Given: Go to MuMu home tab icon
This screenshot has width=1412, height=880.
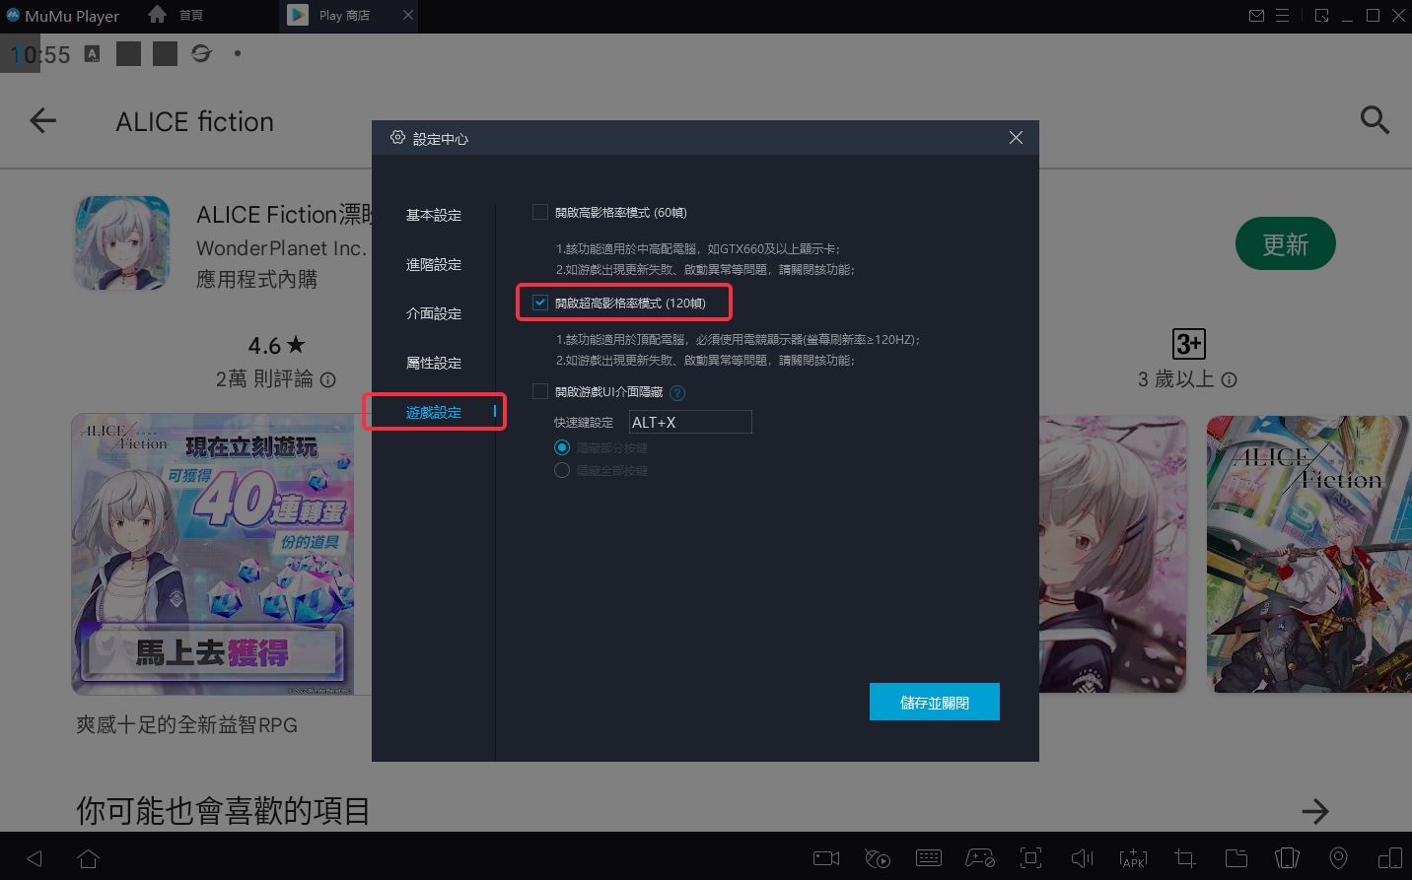Looking at the screenshot, I should tap(157, 15).
